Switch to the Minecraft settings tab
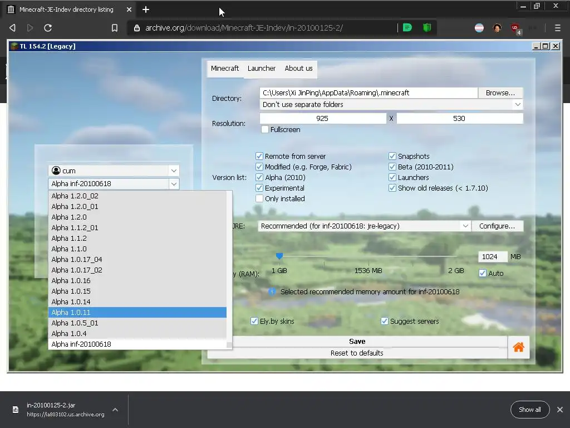 click(225, 69)
